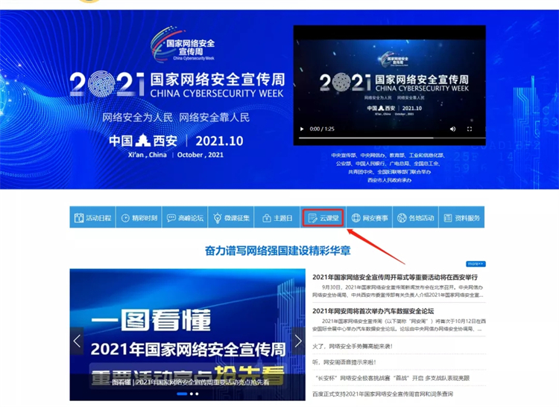
Task: Open the 云课堂 menu item
Action: [323, 218]
